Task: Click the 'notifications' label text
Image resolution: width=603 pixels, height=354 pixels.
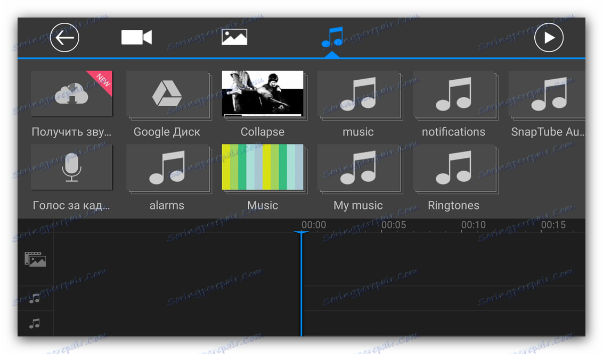Action: (454, 132)
